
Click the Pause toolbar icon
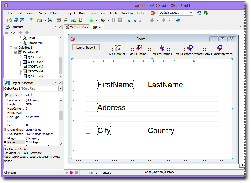click(114, 20)
